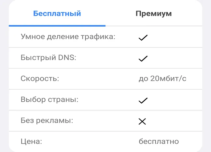Select the Быстрый DNS table row
The width and height of the screenshot is (211, 152).
[105, 58]
